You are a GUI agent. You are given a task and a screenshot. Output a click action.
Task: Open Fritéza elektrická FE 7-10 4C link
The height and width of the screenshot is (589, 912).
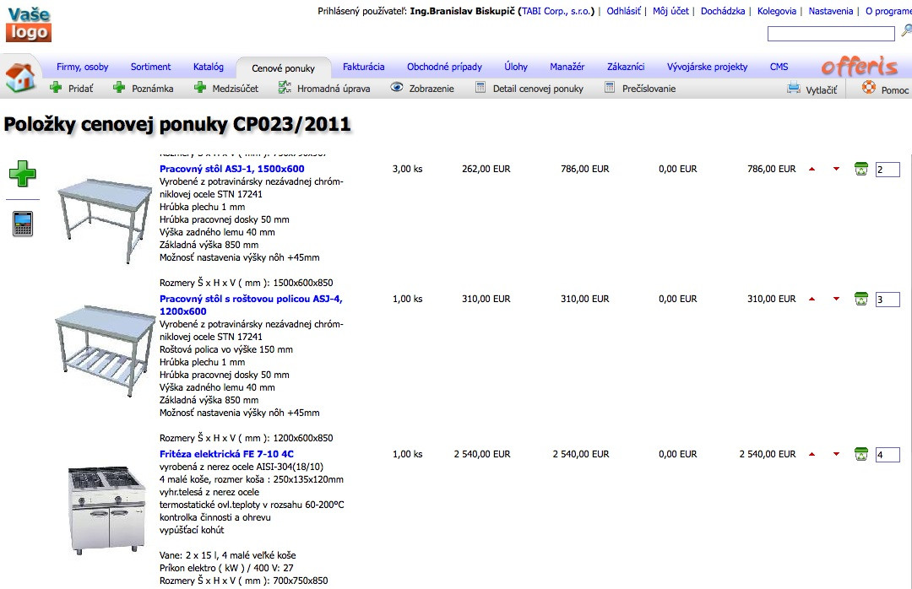click(226, 454)
